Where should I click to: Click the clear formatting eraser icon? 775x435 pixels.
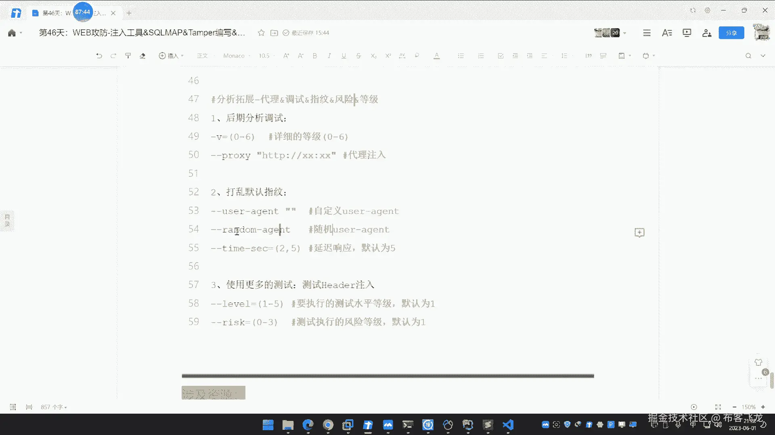tap(142, 56)
